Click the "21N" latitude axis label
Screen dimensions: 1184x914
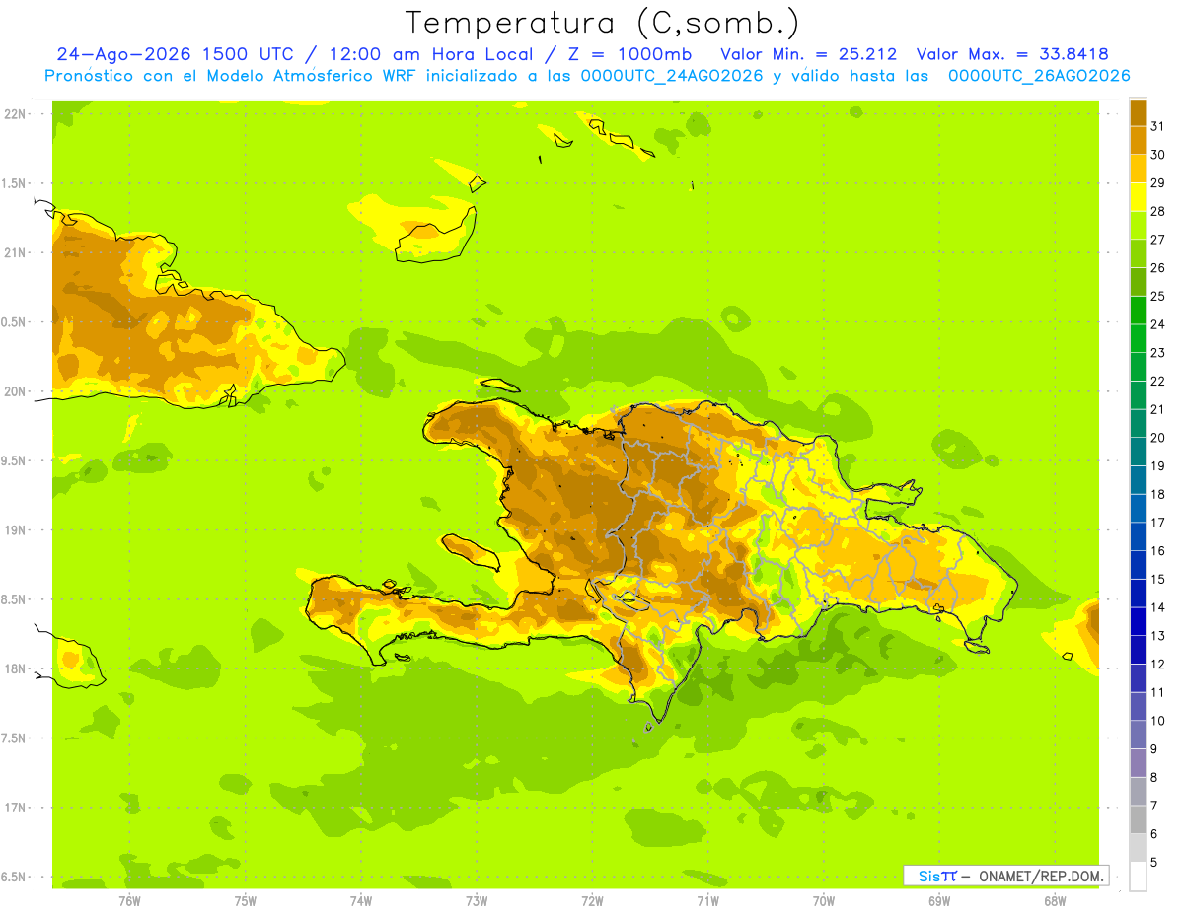[14, 252]
